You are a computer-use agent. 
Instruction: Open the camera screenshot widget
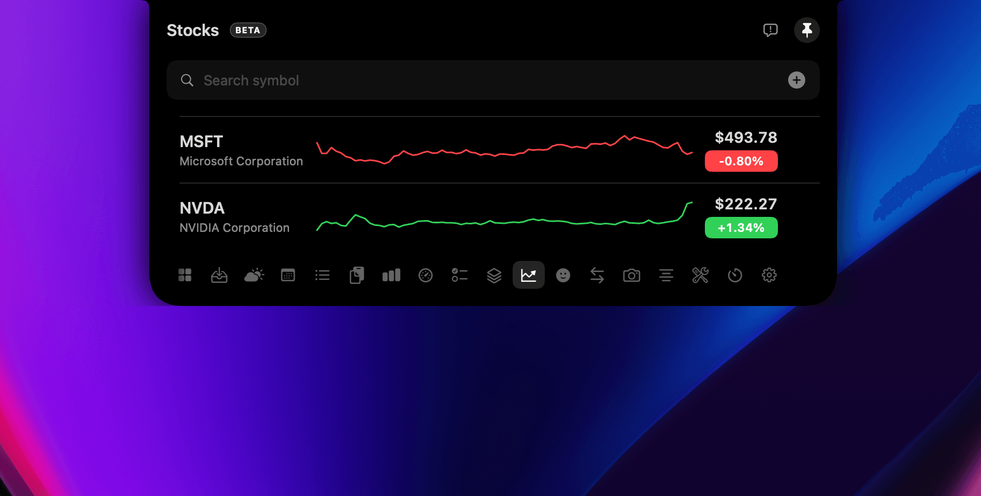point(632,275)
